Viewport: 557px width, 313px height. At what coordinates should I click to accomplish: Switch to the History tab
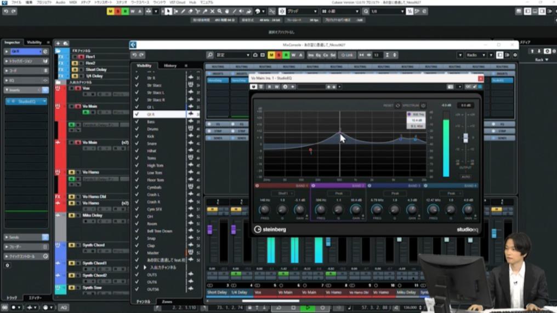pos(170,66)
